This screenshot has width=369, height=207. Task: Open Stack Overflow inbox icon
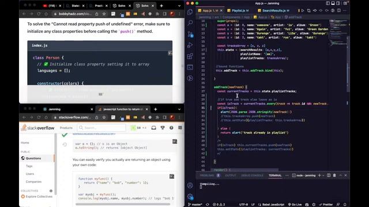pos(154,128)
